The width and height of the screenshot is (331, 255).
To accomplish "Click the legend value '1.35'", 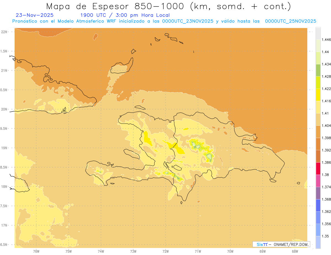I will (x=325, y=236).
